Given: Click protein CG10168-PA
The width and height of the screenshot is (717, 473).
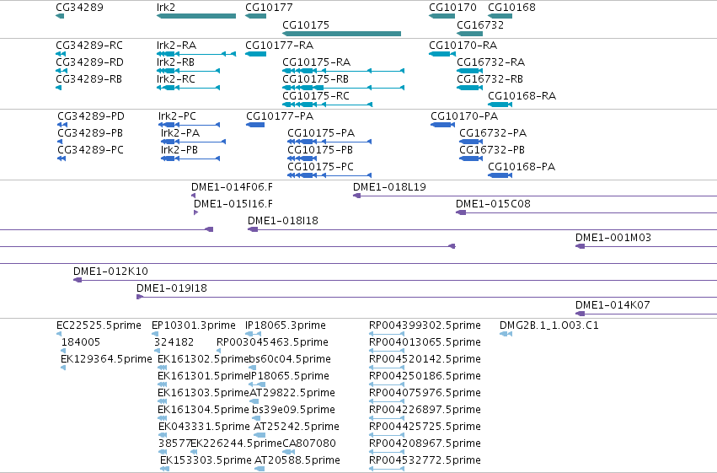Looking at the screenshot, I should pos(522,167).
